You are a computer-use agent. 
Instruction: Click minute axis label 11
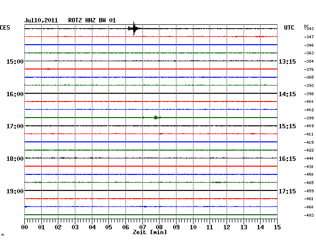pyautogui.click(x=210, y=227)
